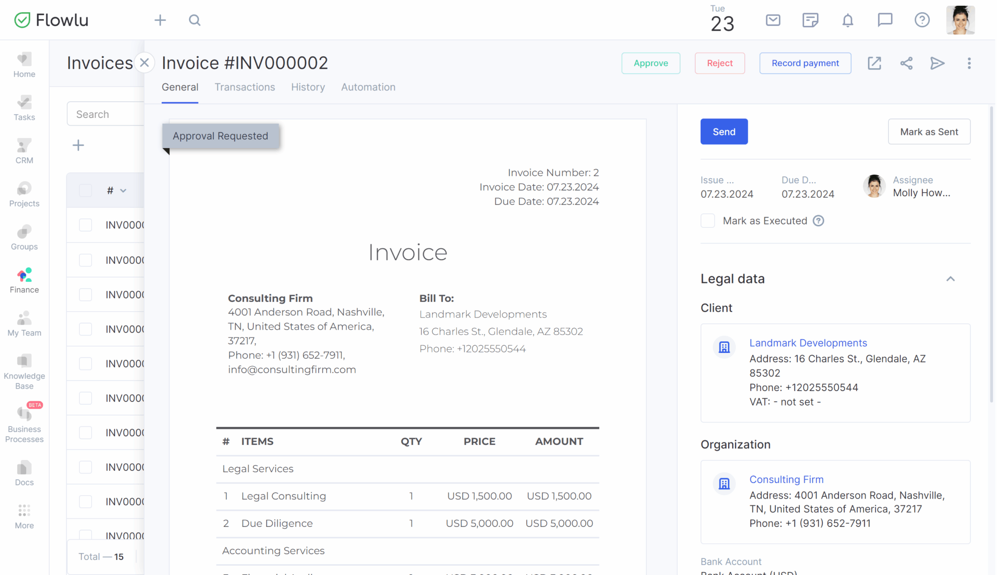Click the notifications bell icon
The height and width of the screenshot is (575, 997).
pyautogui.click(x=848, y=20)
